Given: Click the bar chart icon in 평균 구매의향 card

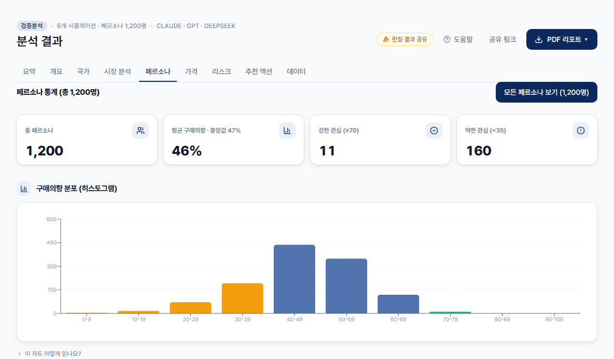Looking at the screenshot, I should point(287,131).
